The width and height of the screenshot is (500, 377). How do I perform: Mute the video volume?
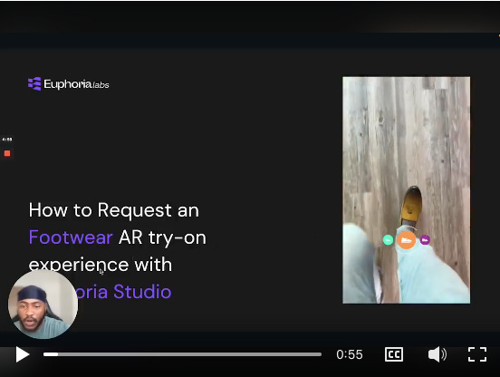pyautogui.click(x=437, y=354)
